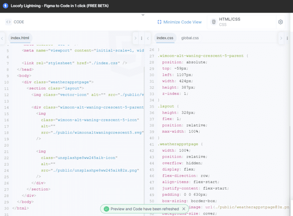
Task: Click class="wimoon-alt-waning-crescent-5-icon" line
Action: (x=90, y=120)
